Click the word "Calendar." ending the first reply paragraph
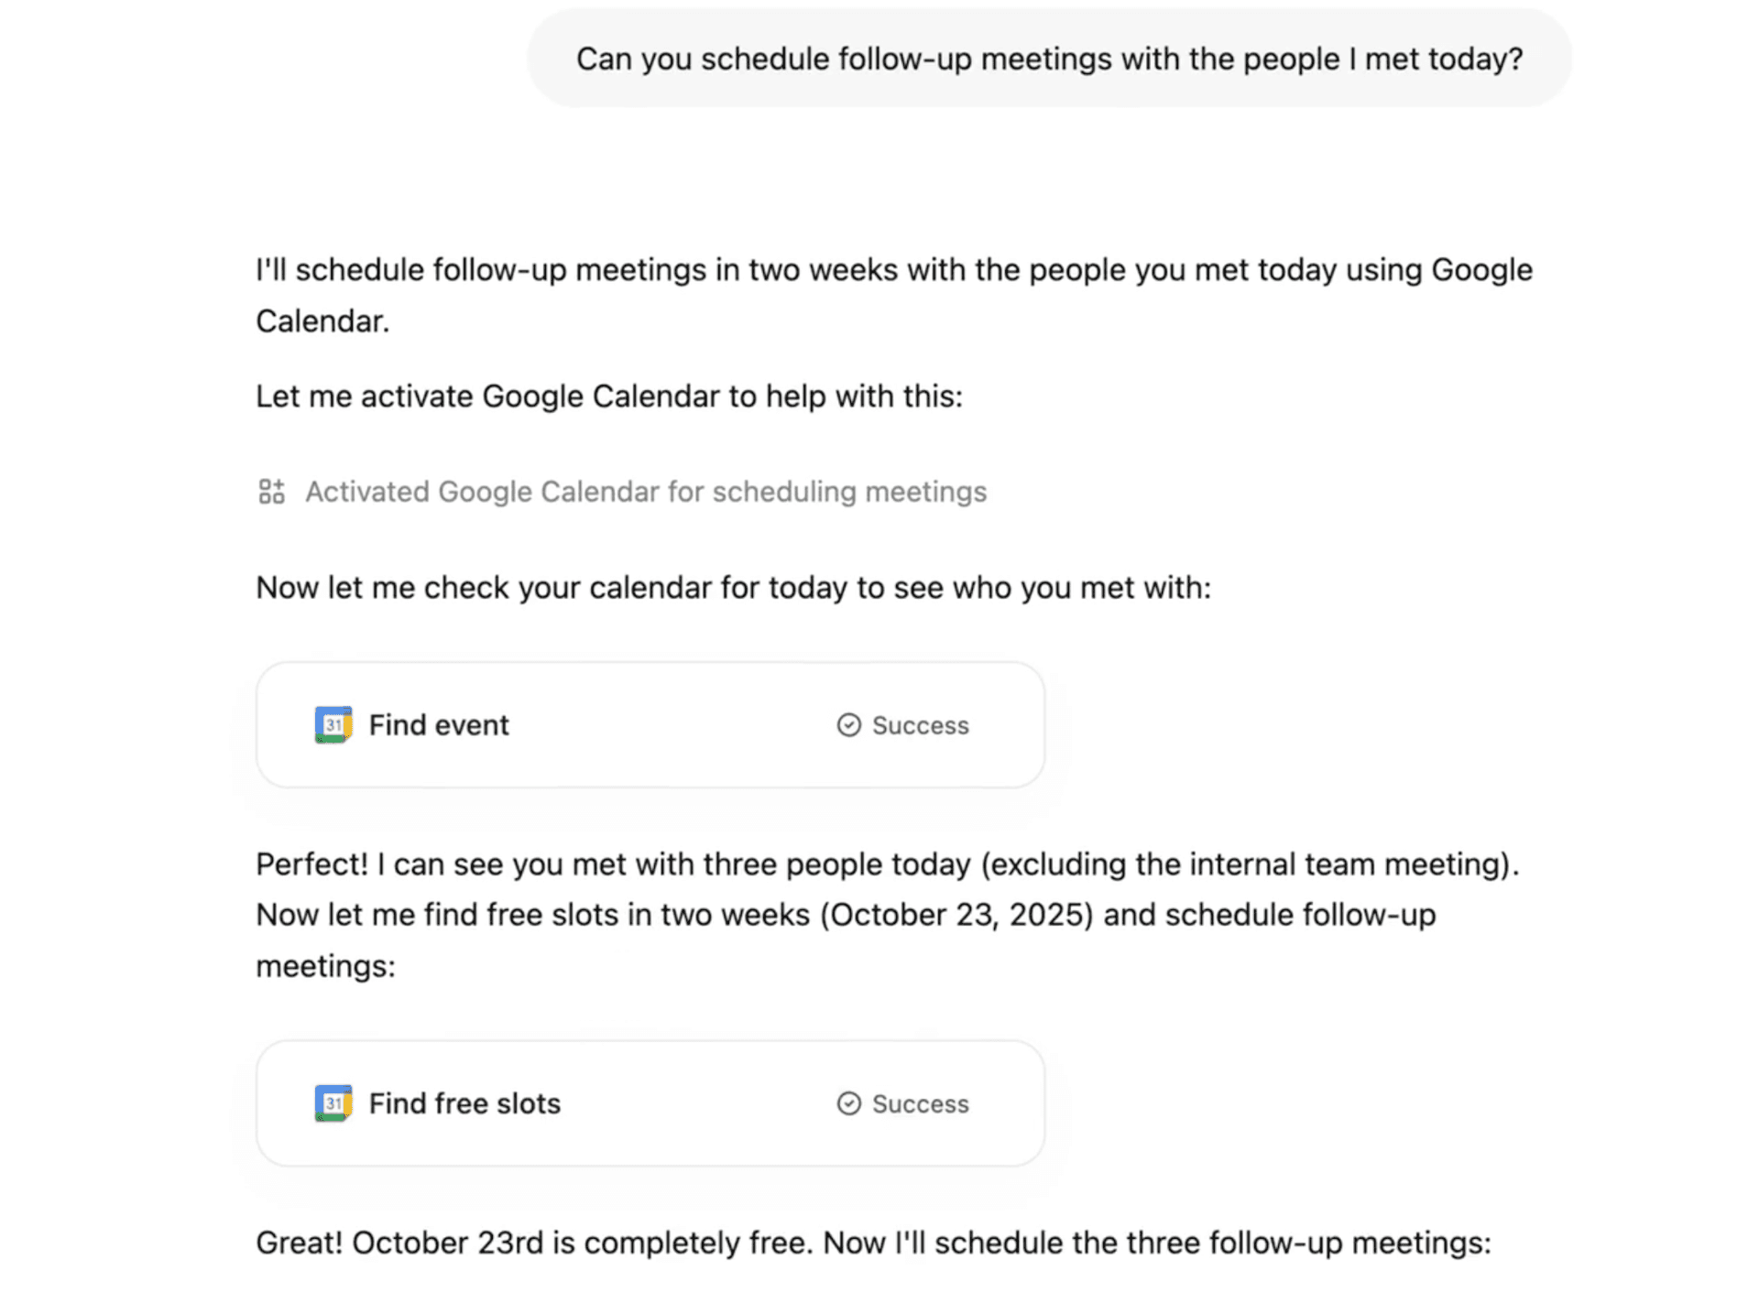This screenshot has height=1303, width=1759. [322, 321]
